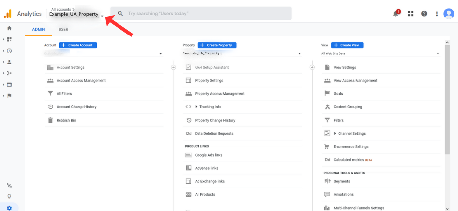Open Real-time clock sidebar icon

[9, 51]
